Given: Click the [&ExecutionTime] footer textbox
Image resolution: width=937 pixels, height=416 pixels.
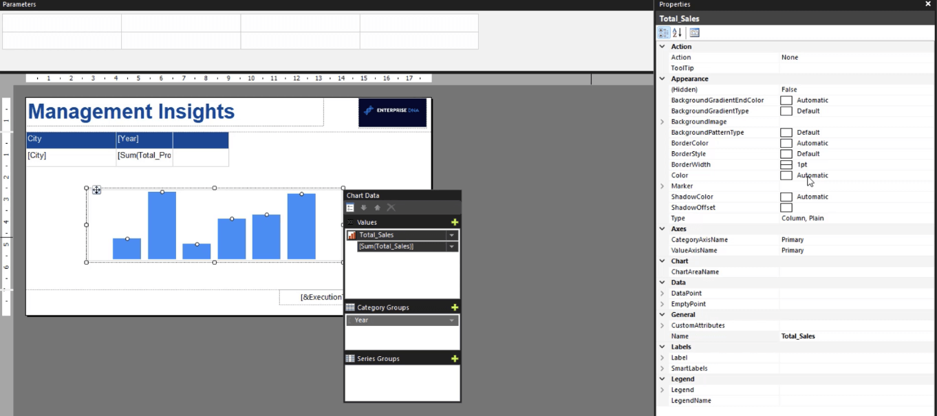Looking at the screenshot, I should click(311, 297).
